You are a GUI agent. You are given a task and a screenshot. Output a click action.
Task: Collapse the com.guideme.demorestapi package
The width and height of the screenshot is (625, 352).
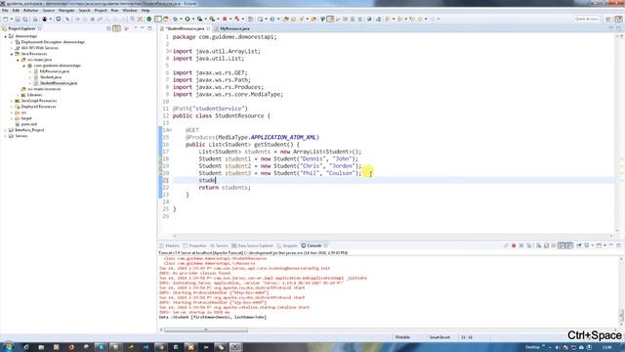click(x=23, y=66)
